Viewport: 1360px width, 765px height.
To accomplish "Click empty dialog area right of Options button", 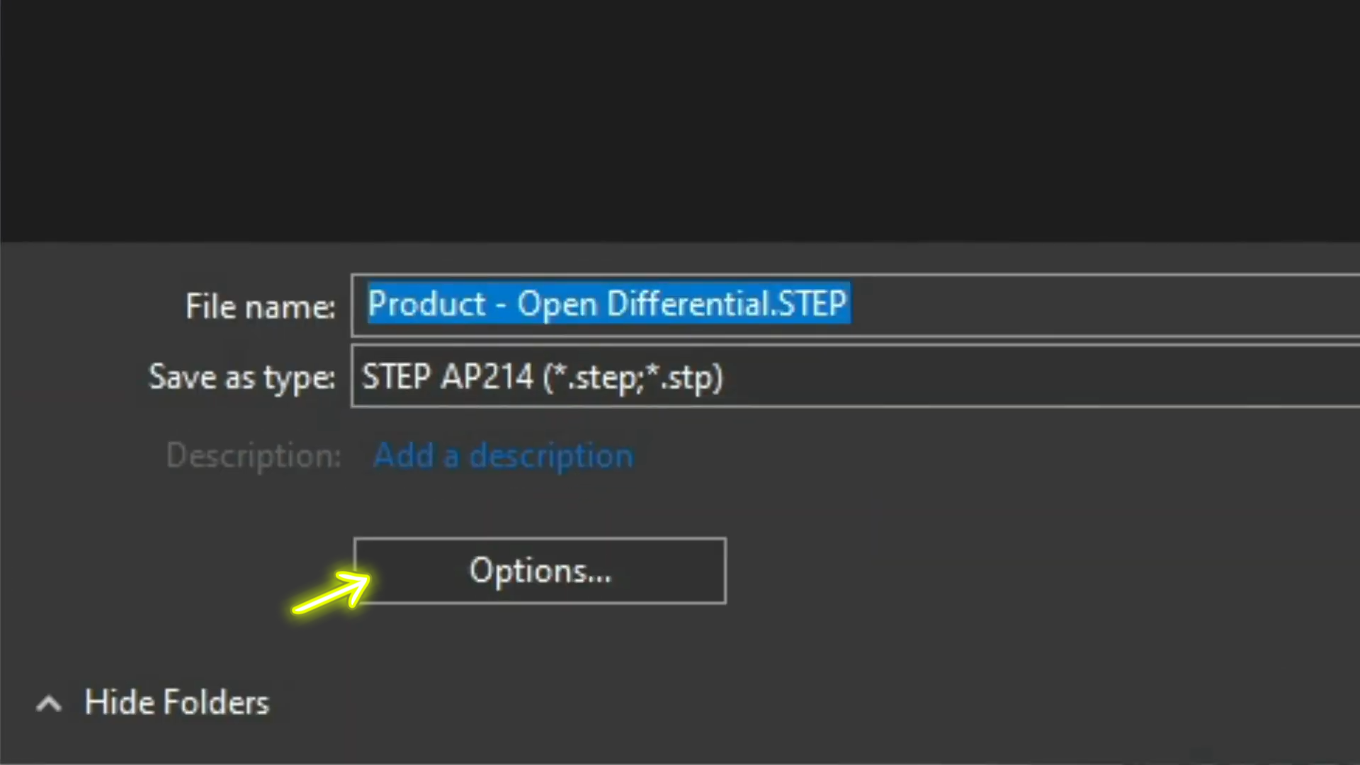I will tap(1041, 571).
